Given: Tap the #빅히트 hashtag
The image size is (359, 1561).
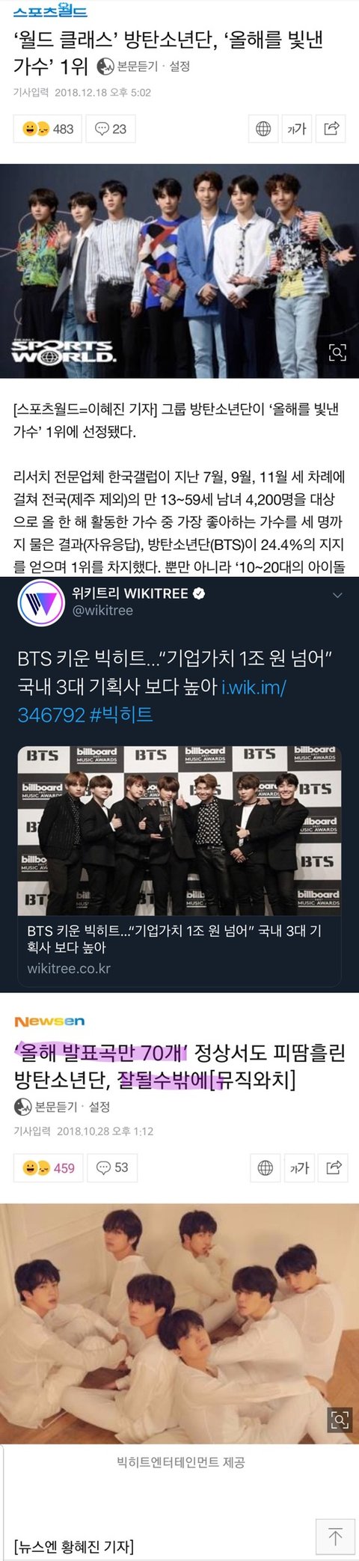Looking at the screenshot, I should [x=121, y=714].
